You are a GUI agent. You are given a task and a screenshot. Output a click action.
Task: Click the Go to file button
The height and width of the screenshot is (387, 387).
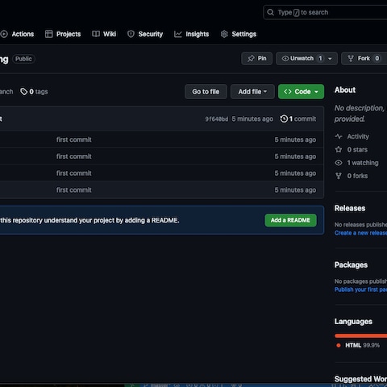click(206, 92)
